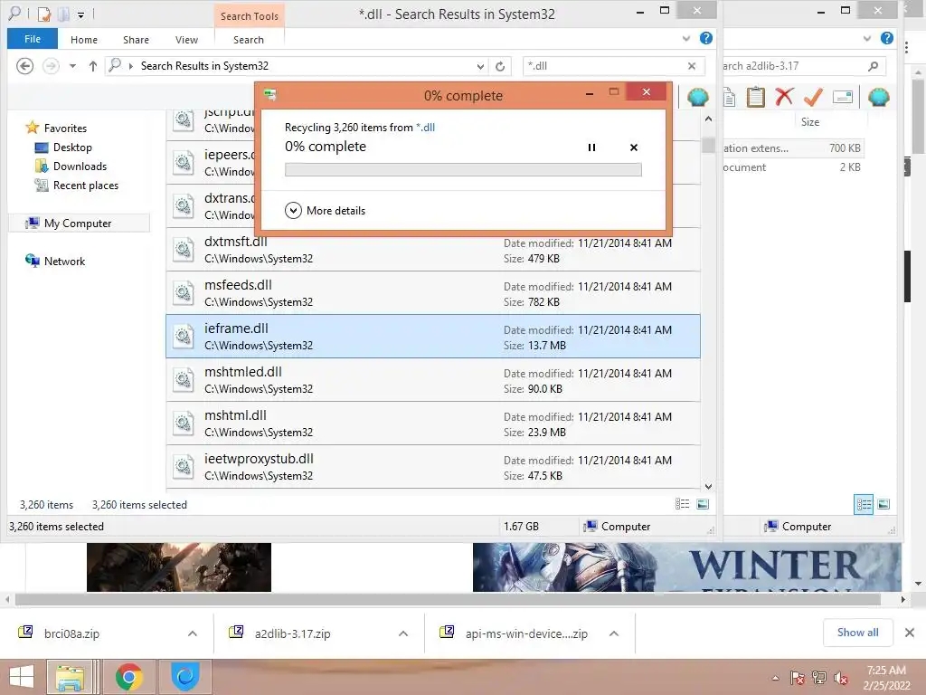Image resolution: width=926 pixels, height=695 pixels.
Task: Click the forward arrow navigation button
Action: (51, 65)
